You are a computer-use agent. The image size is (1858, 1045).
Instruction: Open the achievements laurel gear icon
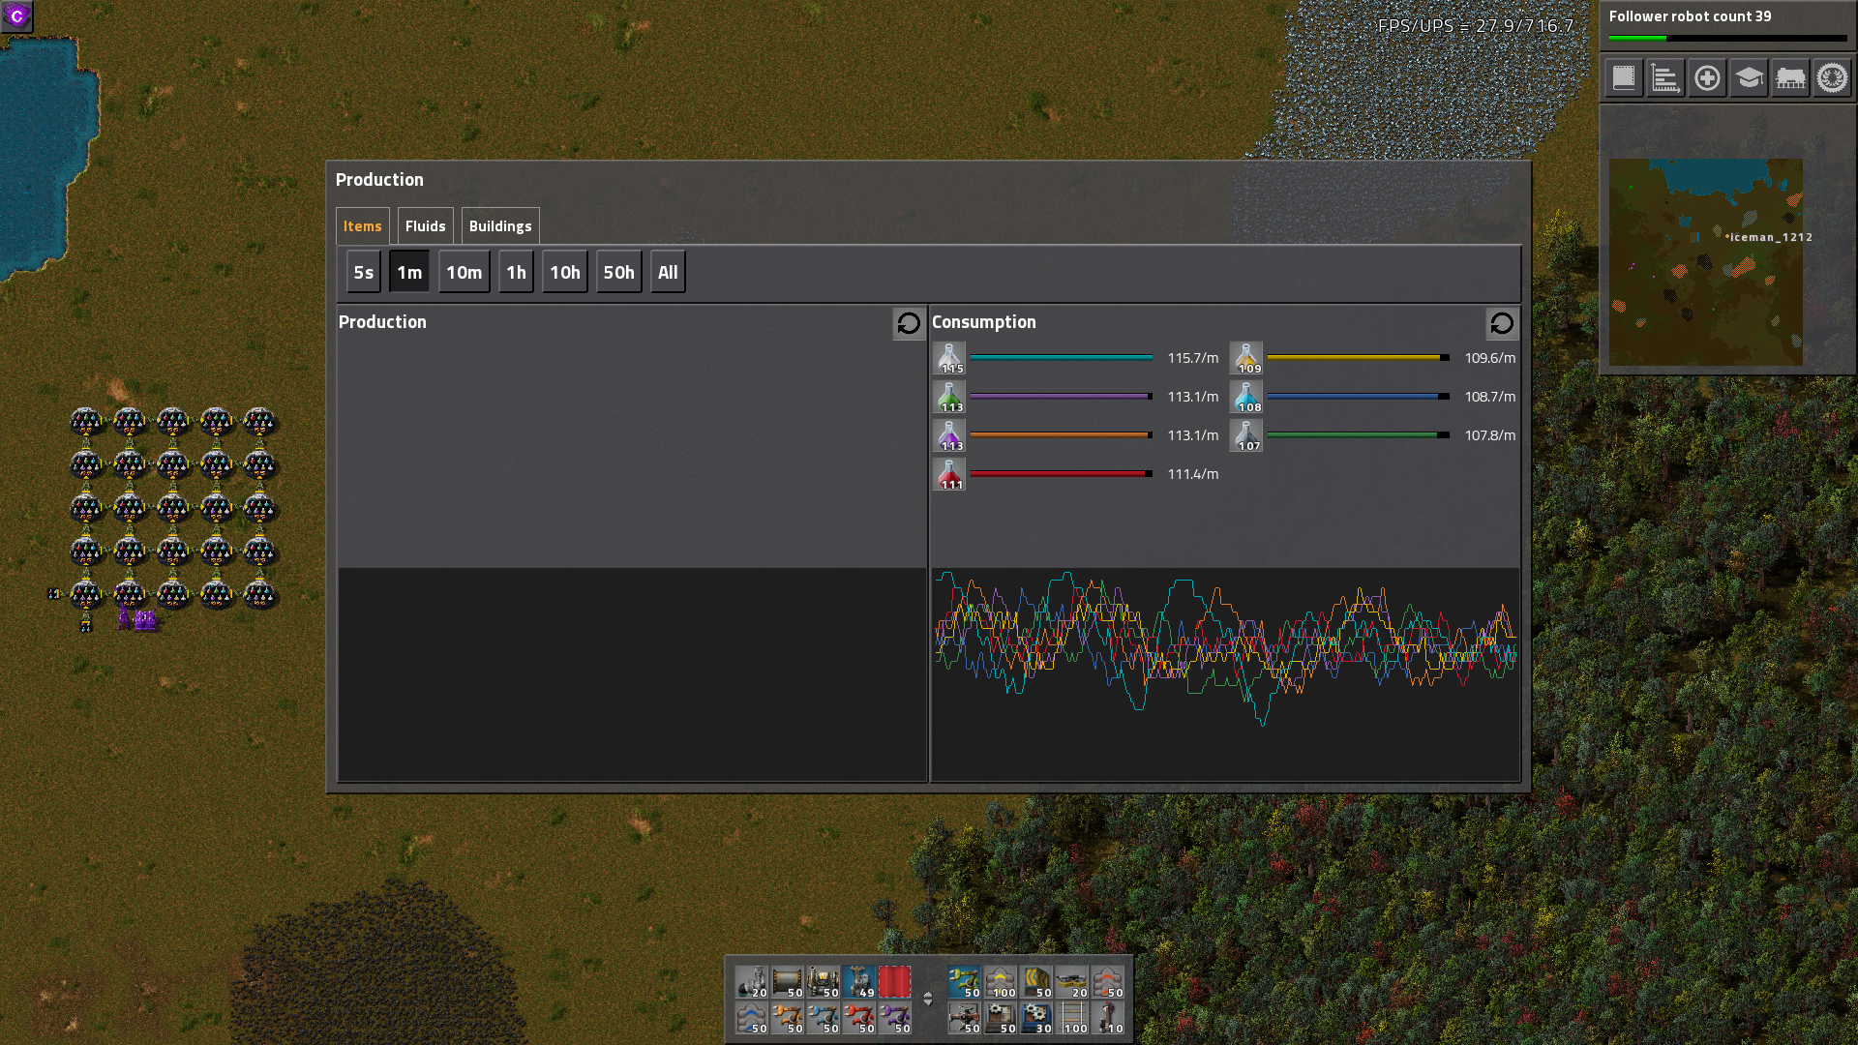(x=1832, y=77)
